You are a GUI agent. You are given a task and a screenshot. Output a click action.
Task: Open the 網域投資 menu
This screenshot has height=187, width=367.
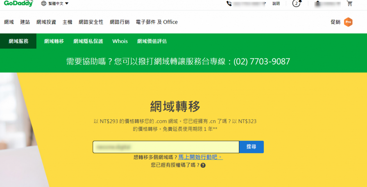[x=46, y=22]
